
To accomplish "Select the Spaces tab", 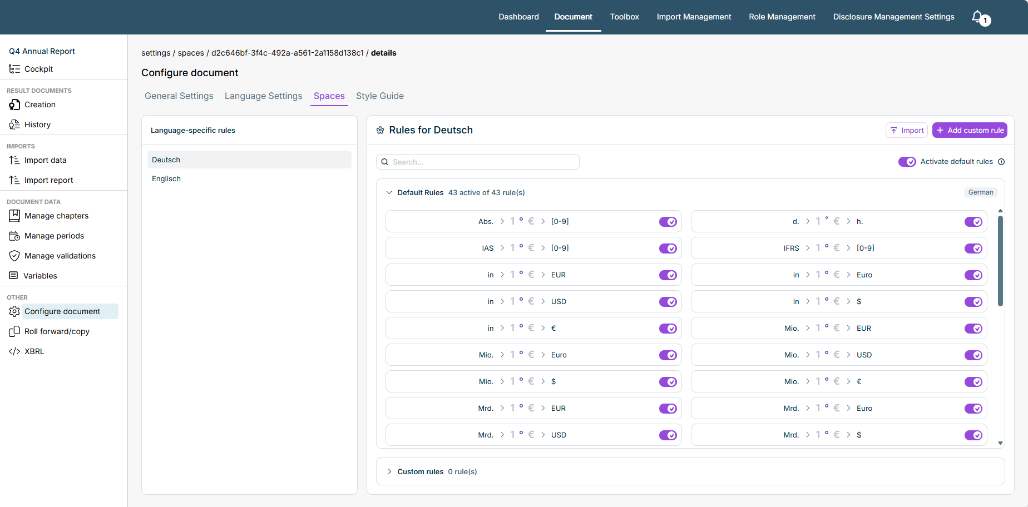I will (329, 96).
